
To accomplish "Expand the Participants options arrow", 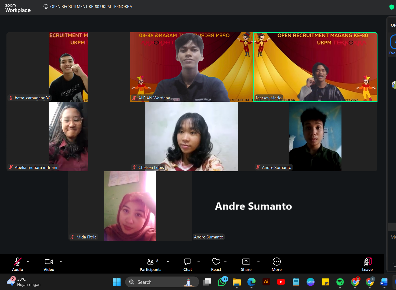I will (168, 262).
